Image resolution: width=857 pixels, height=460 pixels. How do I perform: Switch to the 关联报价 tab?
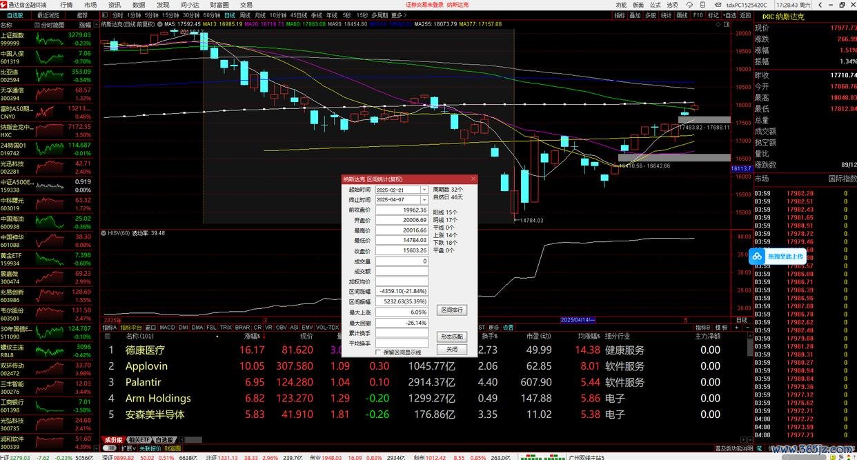pos(149,448)
